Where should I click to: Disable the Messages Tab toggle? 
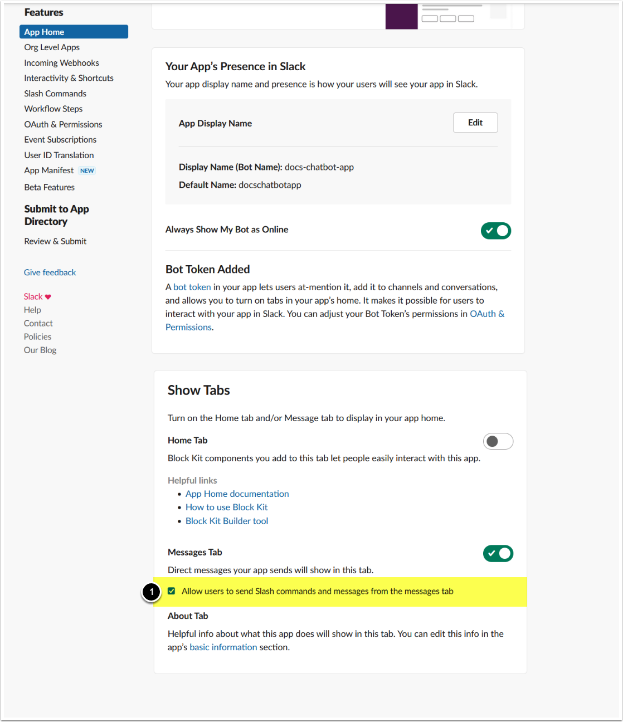pos(498,553)
